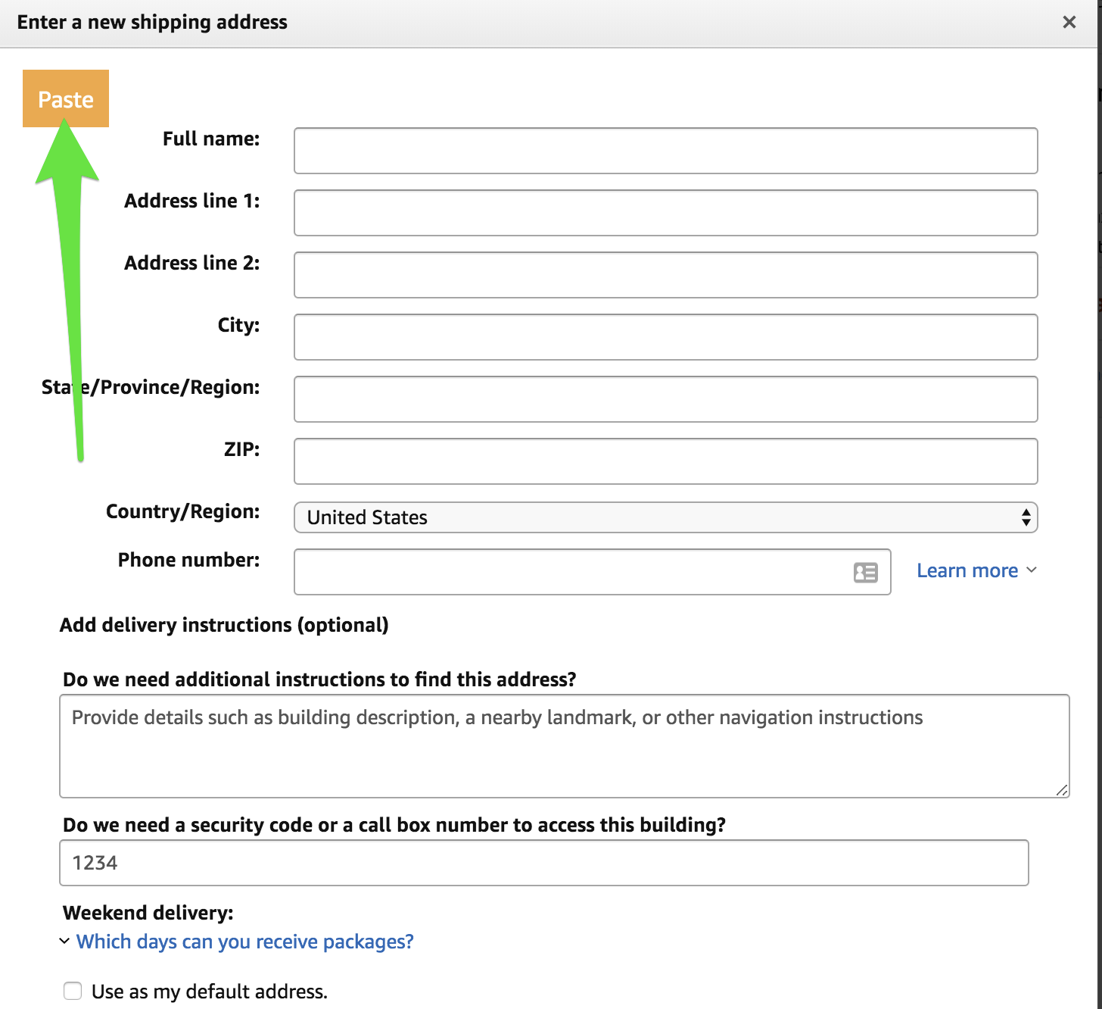Image resolution: width=1102 pixels, height=1009 pixels.
Task: Open the Country/Region dropdown showing United States
Action: [665, 517]
